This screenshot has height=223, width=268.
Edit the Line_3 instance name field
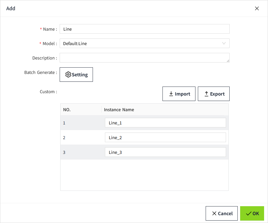(165, 152)
